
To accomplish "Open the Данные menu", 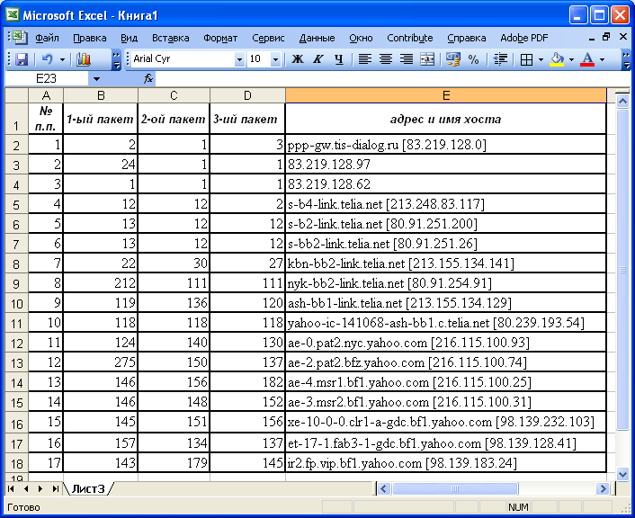I will 317,38.
